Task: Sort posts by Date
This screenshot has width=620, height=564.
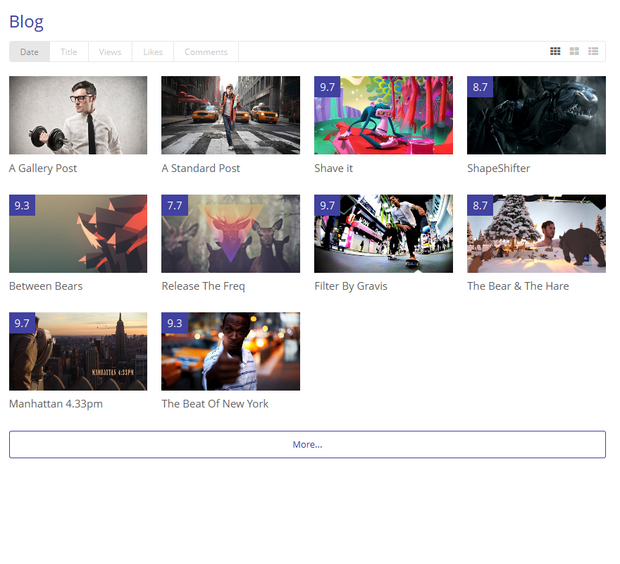Action: [30, 51]
